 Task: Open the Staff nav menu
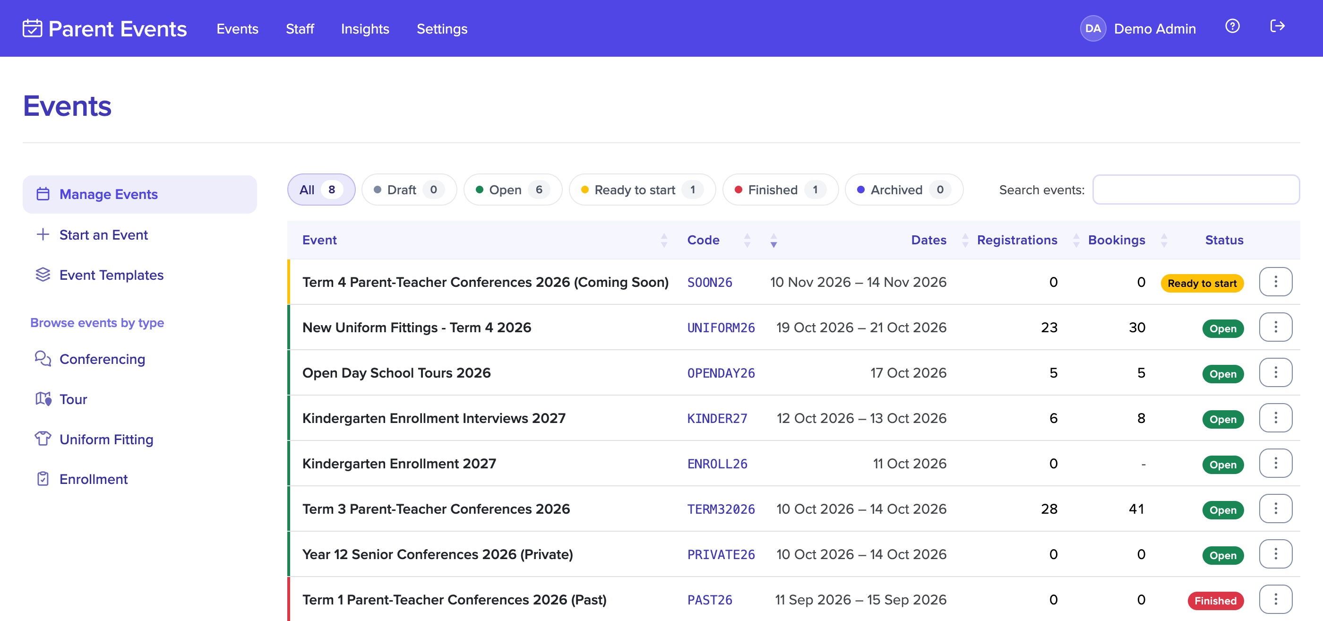[x=300, y=29]
